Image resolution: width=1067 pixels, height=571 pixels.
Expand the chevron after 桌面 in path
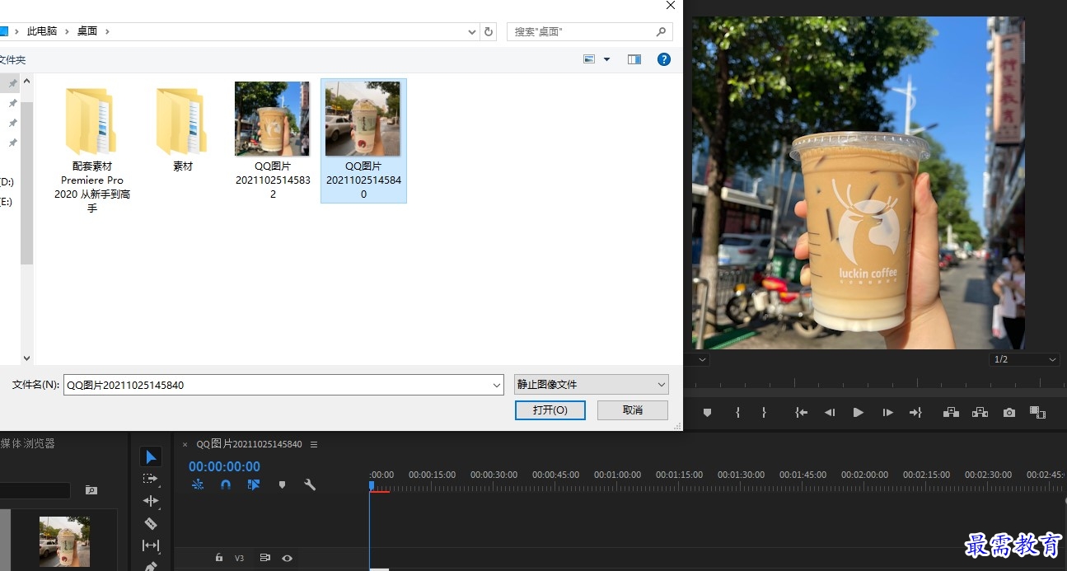click(107, 31)
